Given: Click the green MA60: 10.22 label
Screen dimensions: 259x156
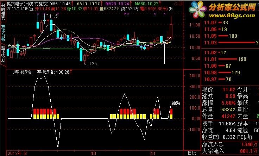Looking at the screenshot, I should click(x=147, y=4).
